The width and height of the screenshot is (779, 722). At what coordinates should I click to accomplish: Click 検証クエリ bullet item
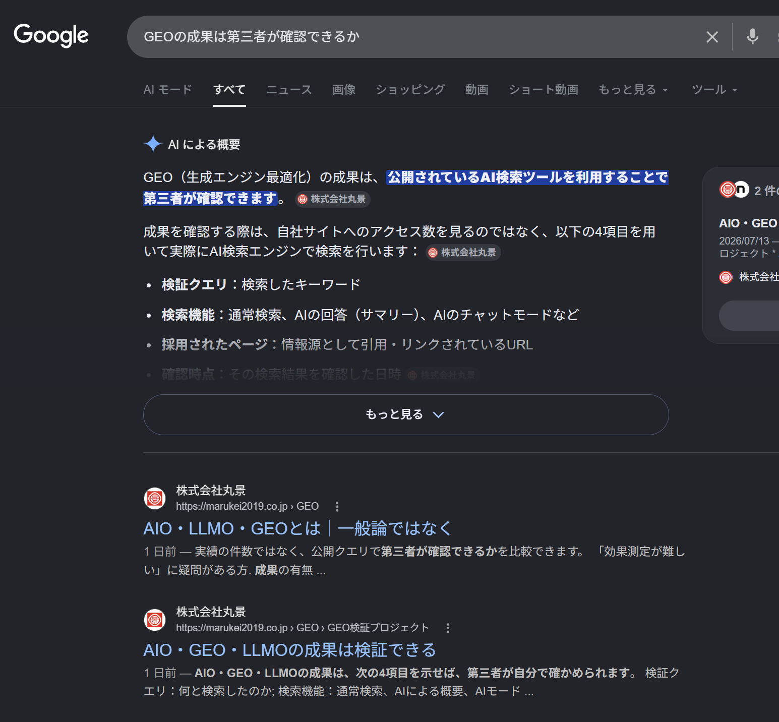[261, 284]
